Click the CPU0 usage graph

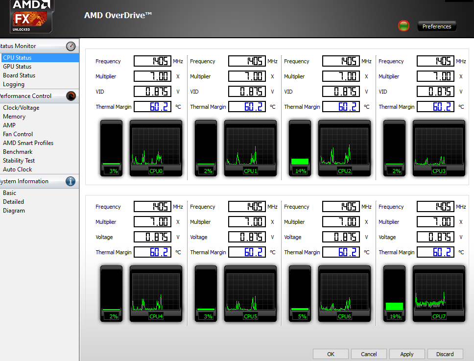(x=156, y=148)
